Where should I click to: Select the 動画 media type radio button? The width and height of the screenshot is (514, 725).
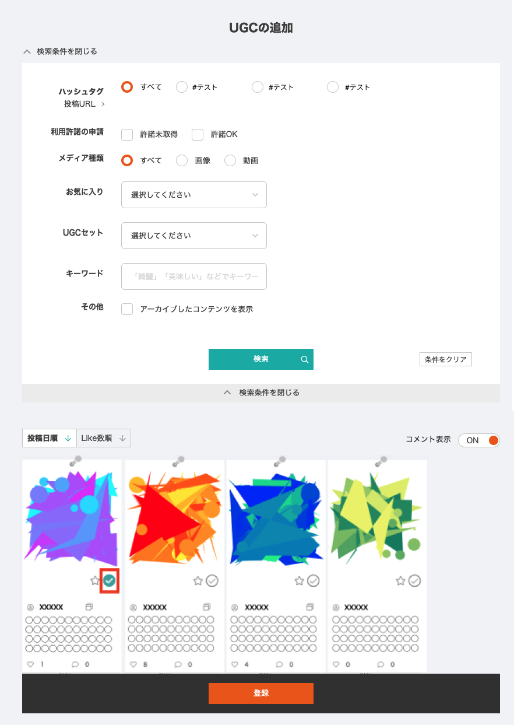[230, 160]
